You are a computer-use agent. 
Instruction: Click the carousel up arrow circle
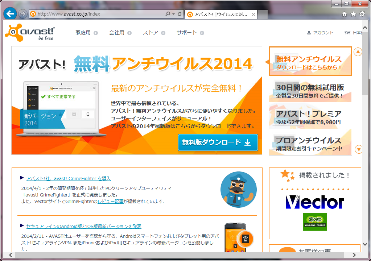coord(358,52)
